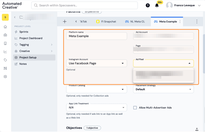Open the line chart icon in the left sidebar
This screenshot has height=134, width=205.
coord(5,52)
